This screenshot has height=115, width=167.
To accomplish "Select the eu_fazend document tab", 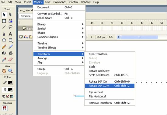I will coord(26,10).
